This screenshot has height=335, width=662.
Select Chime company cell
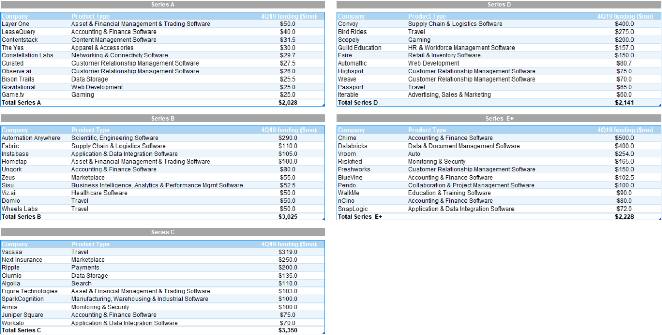point(347,138)
